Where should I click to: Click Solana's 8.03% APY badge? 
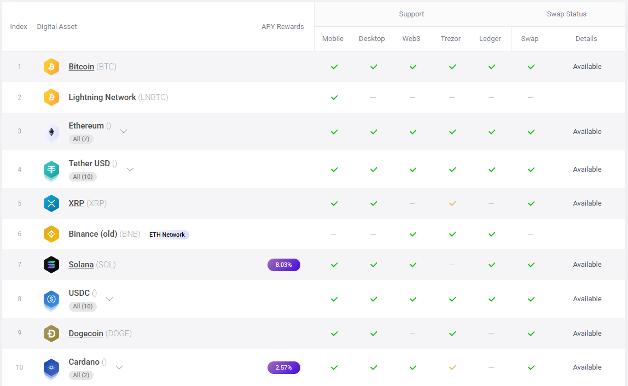click(x=283, y=265)
